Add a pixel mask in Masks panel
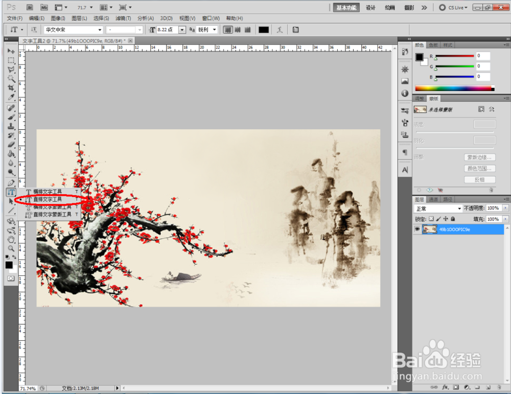The height and width of the screenshot is (394, 511). (481, 109)
